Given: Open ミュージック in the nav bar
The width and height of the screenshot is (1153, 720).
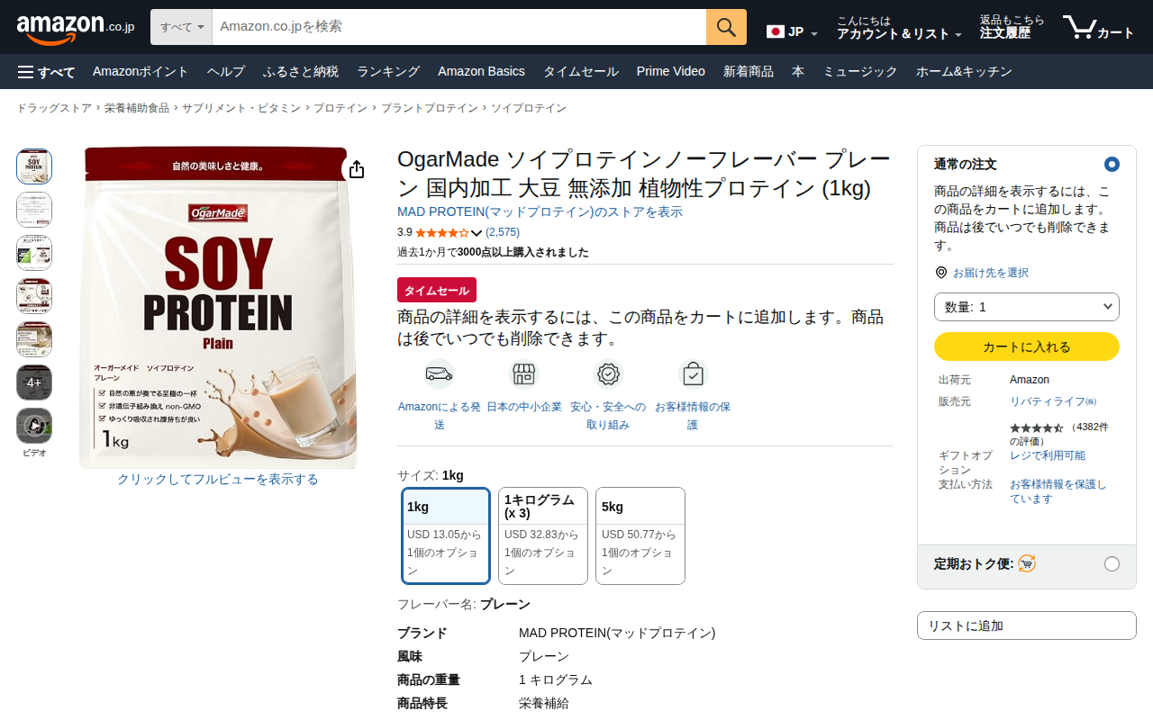Looking at the screenshot, I should [860, 72].
